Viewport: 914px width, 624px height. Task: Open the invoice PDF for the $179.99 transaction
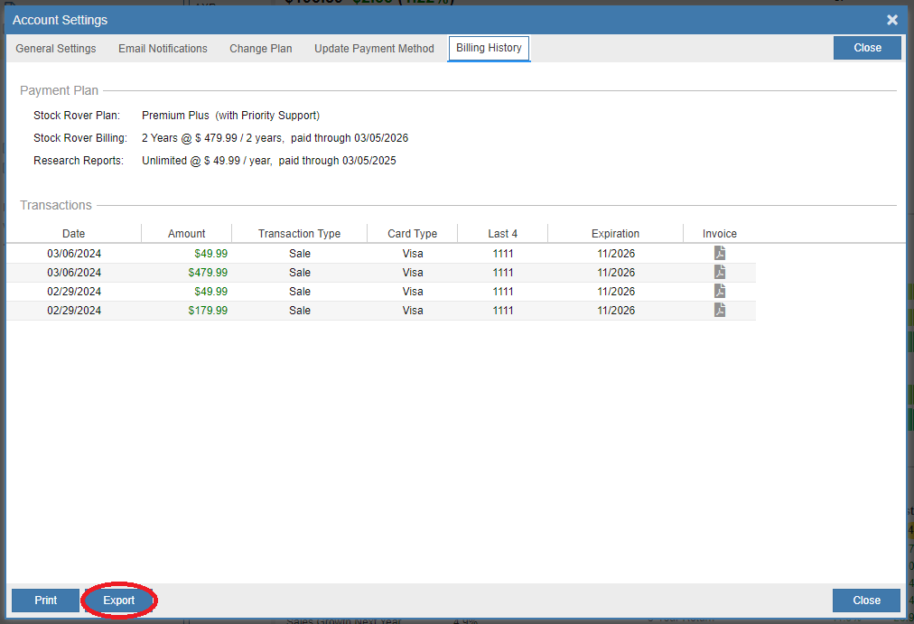click(719, 310)
